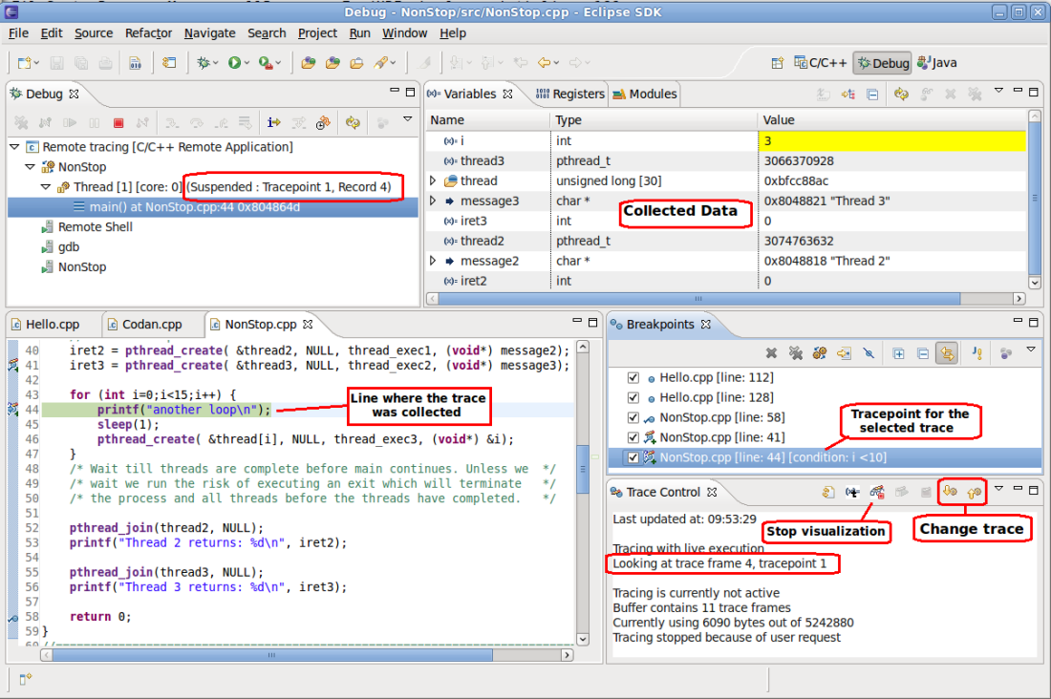Click the Resume icon in Debug view

tap(70, 122)
